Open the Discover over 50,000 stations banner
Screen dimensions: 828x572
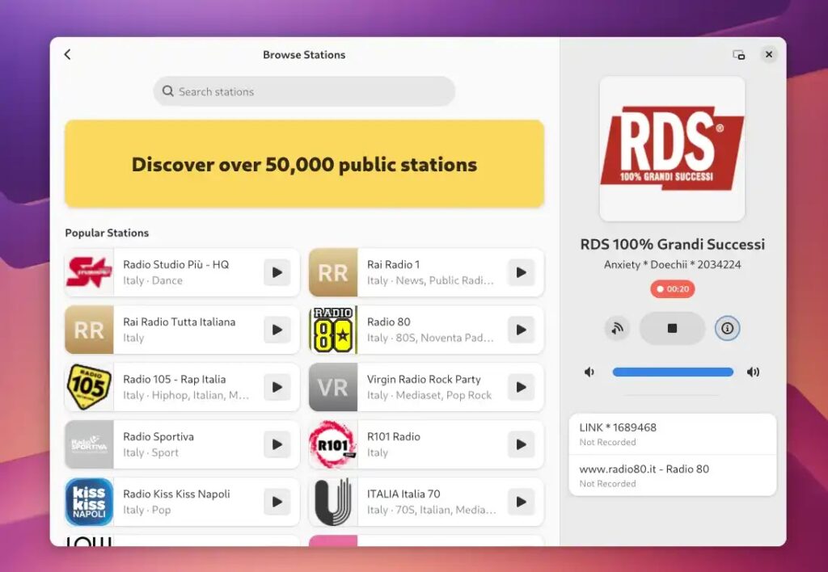tap(304, 165)
